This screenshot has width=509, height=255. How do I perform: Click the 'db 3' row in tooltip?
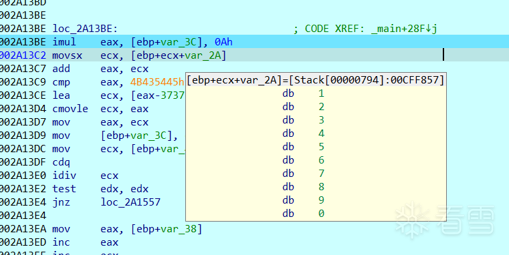(304, 120)
